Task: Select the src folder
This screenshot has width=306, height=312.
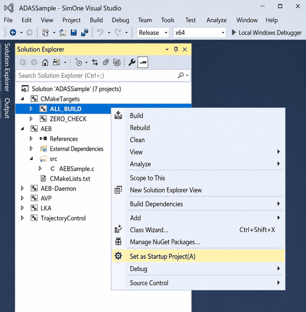Action: (x=54, y=159)
